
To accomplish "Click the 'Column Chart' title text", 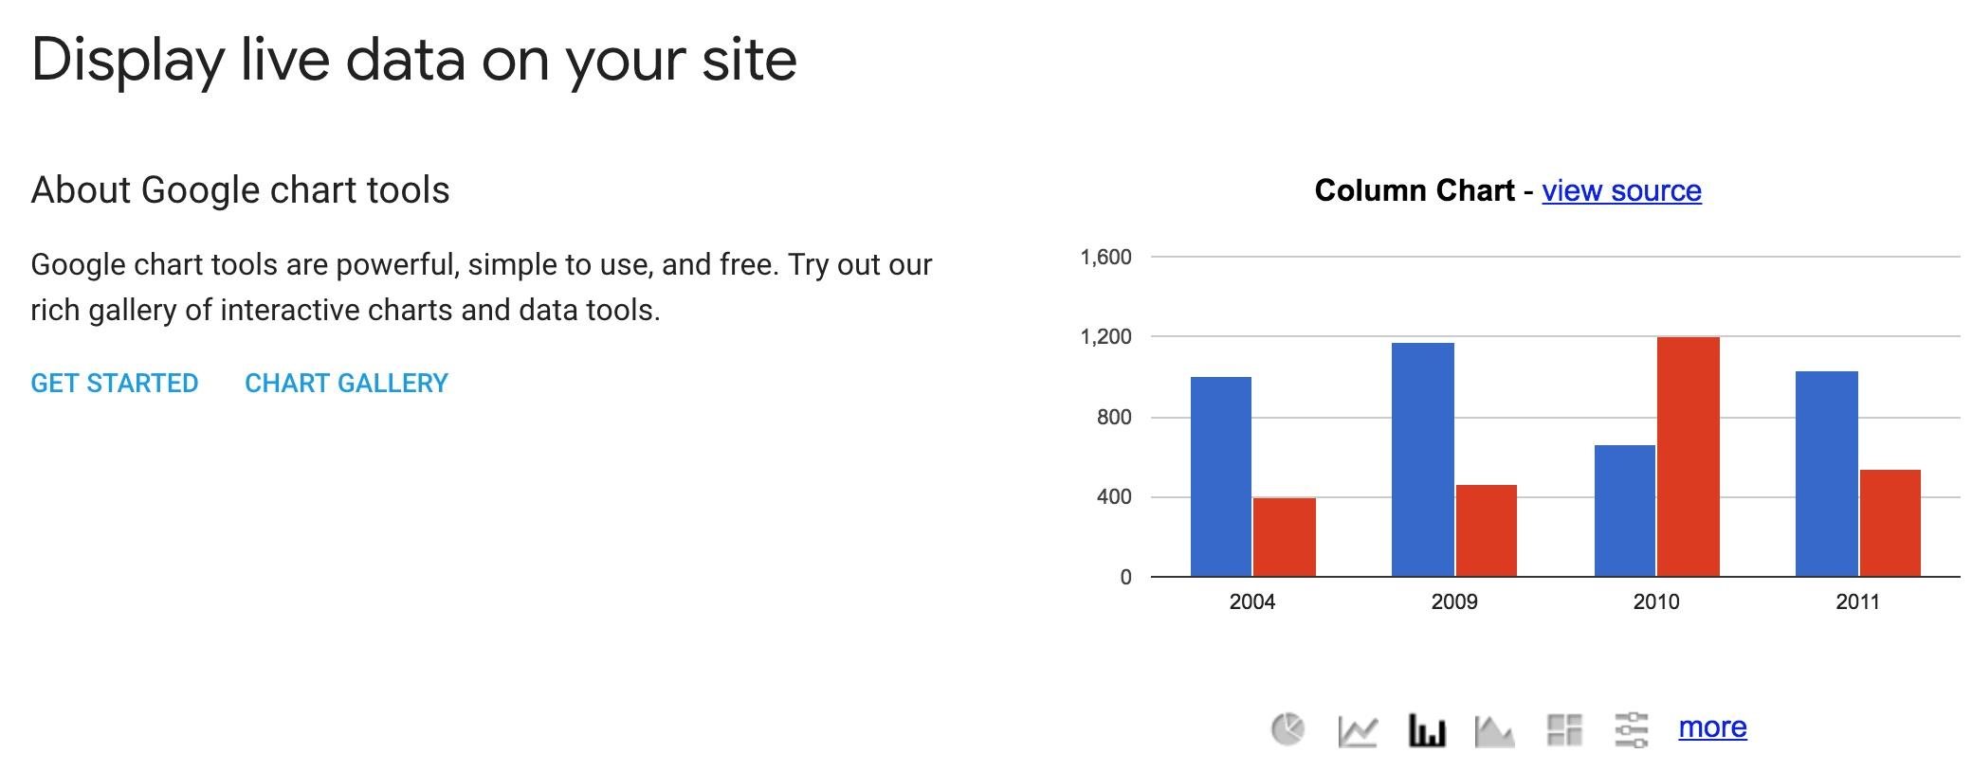I will [1414, 190].
